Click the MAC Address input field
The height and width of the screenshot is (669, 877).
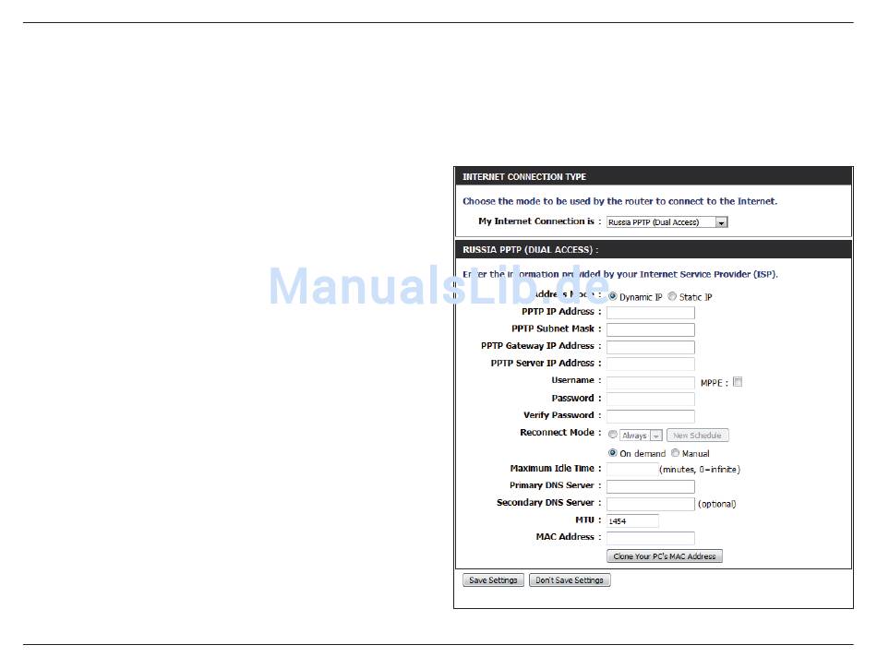tap(651, 538)
